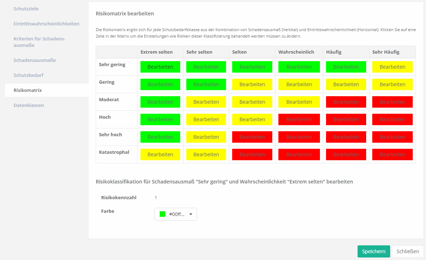Select the Risikomatrix sidebar tab

pyautogui.click(x=28, y=90)
